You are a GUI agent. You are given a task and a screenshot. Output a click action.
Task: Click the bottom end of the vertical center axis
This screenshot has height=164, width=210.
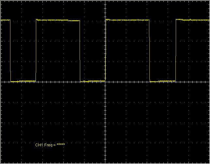(105, 162)
